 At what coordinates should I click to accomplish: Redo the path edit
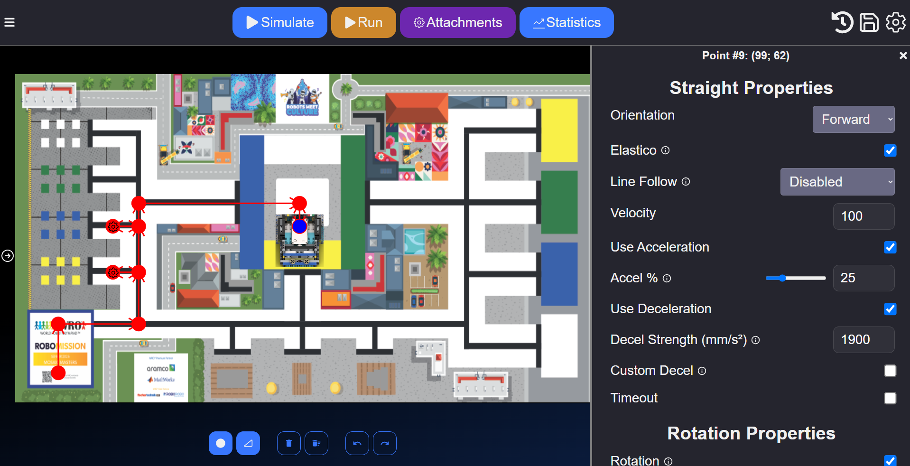[x=385, y=443]
